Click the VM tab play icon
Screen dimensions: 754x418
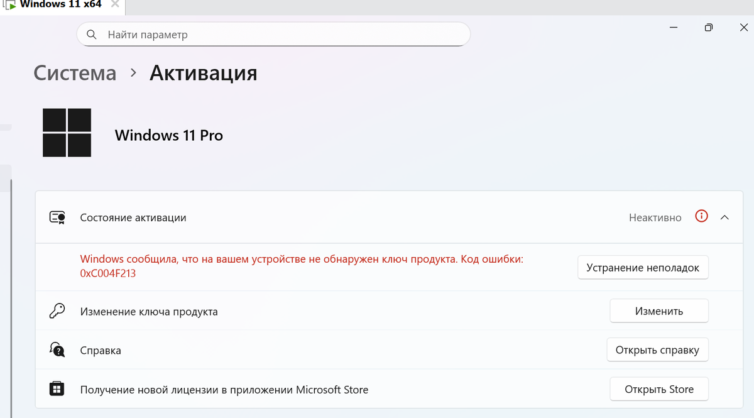10,4
